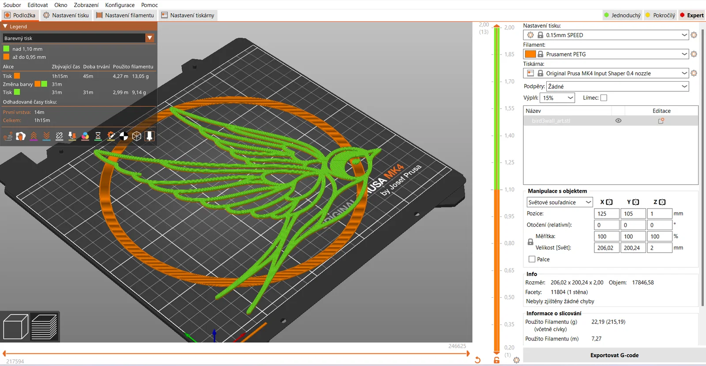706x366 pixels.
Task: Toggle center of gravity black-white circle icon
Action: tap(124, 137)
